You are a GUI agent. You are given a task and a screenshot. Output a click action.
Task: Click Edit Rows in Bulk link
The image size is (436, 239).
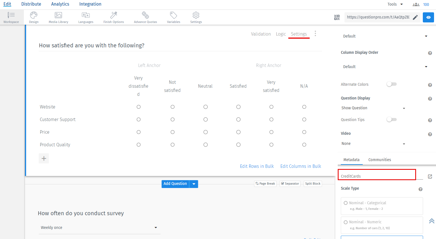click(257, 166)
